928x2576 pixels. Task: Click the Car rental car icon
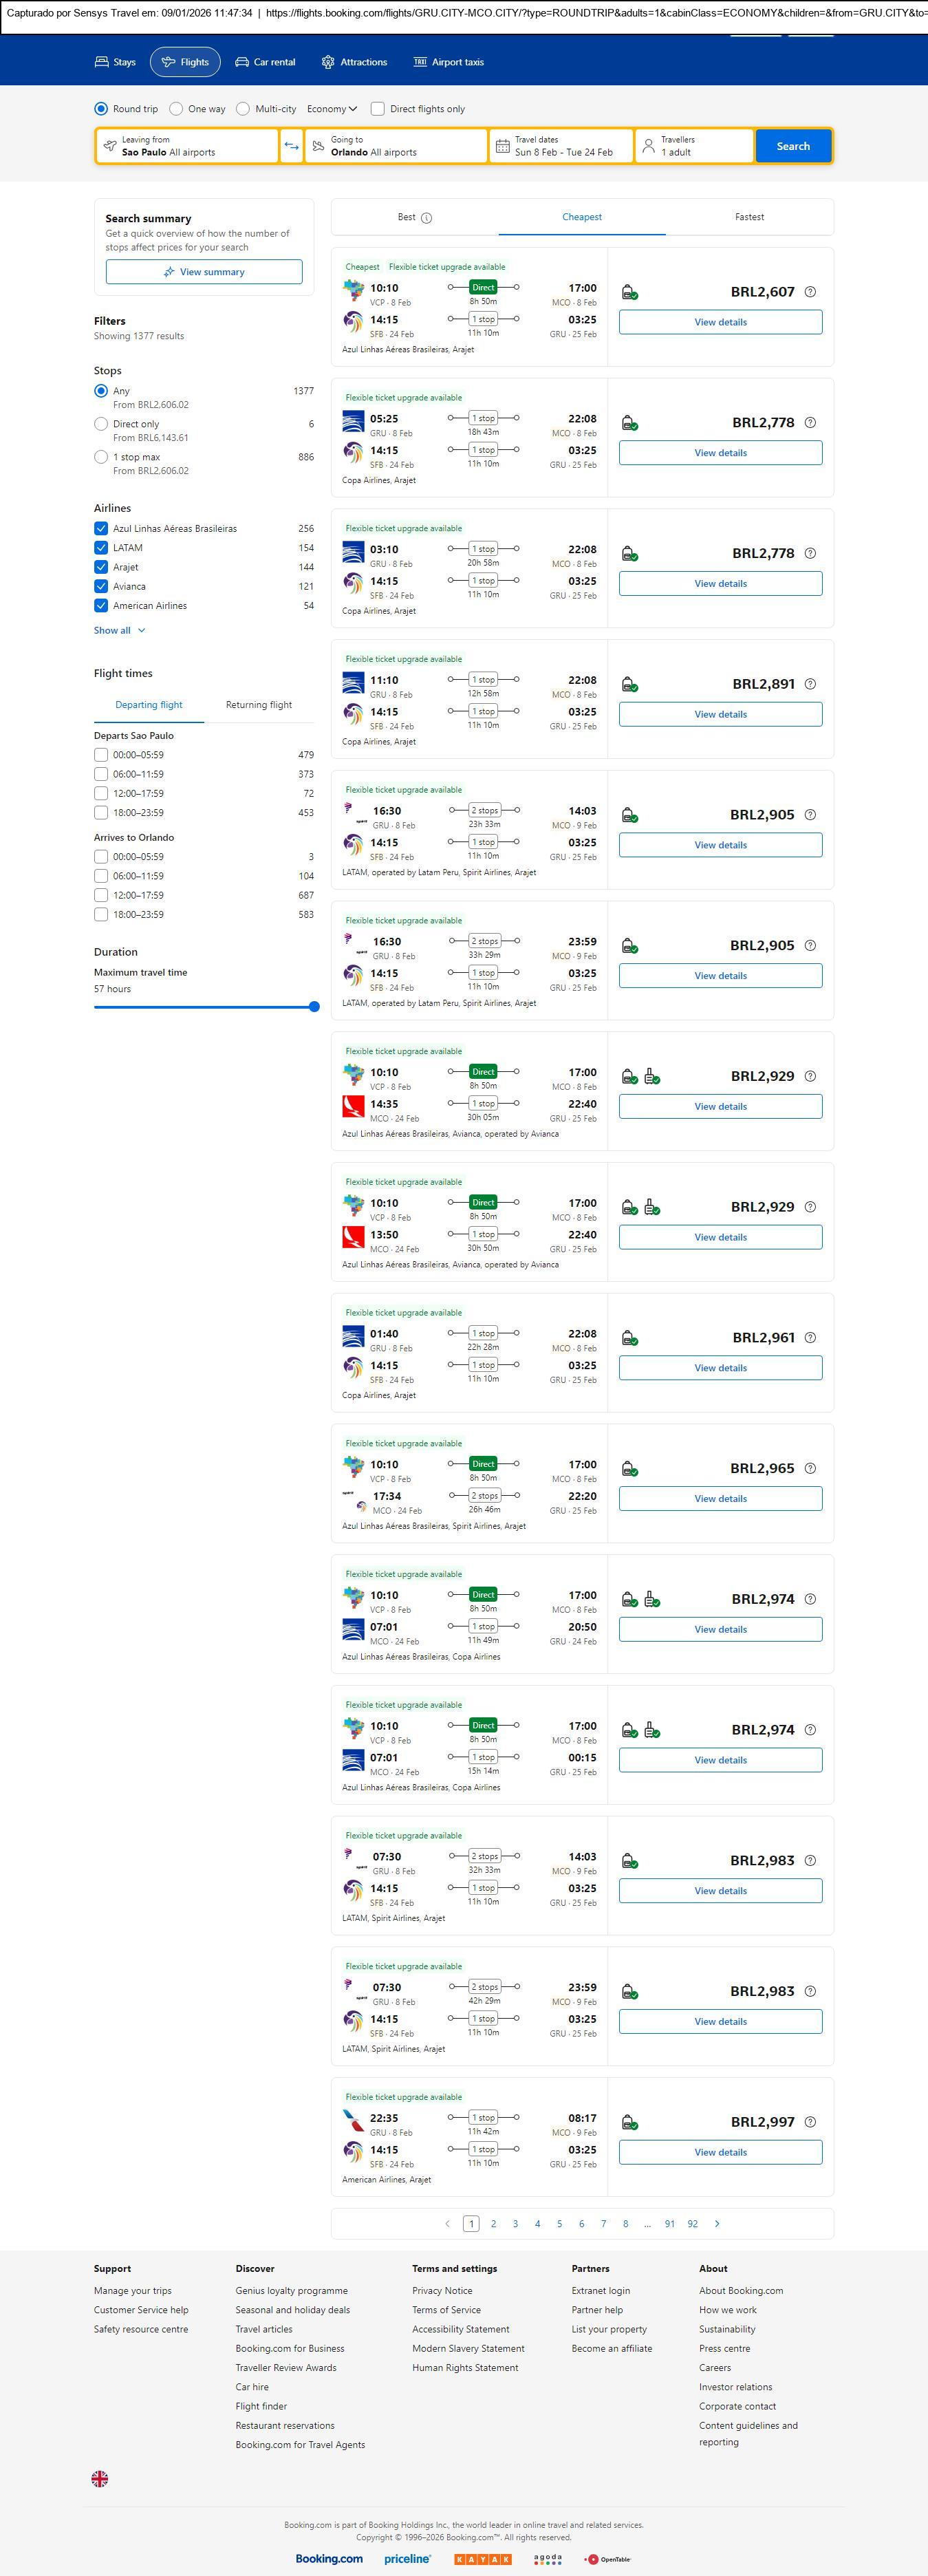pos(242,62)
